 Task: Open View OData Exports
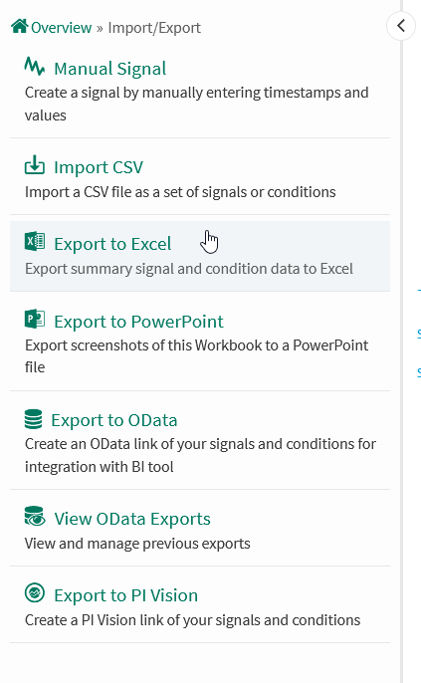[132, 519]
